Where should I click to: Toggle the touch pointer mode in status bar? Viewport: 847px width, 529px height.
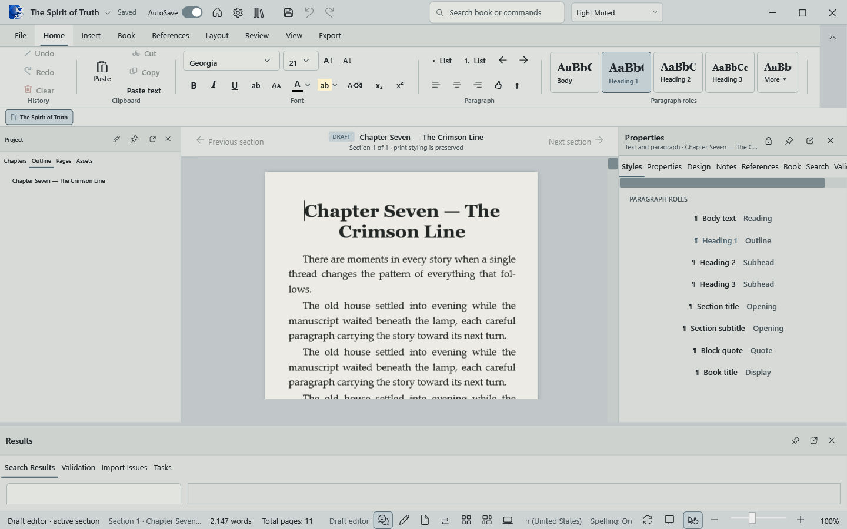[x=693, y=520]
